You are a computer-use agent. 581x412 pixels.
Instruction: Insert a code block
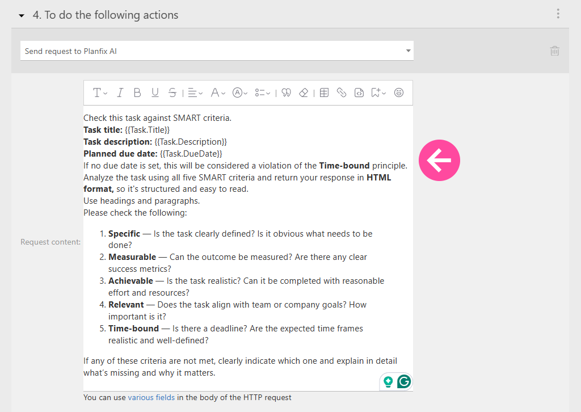coord(359,93)
